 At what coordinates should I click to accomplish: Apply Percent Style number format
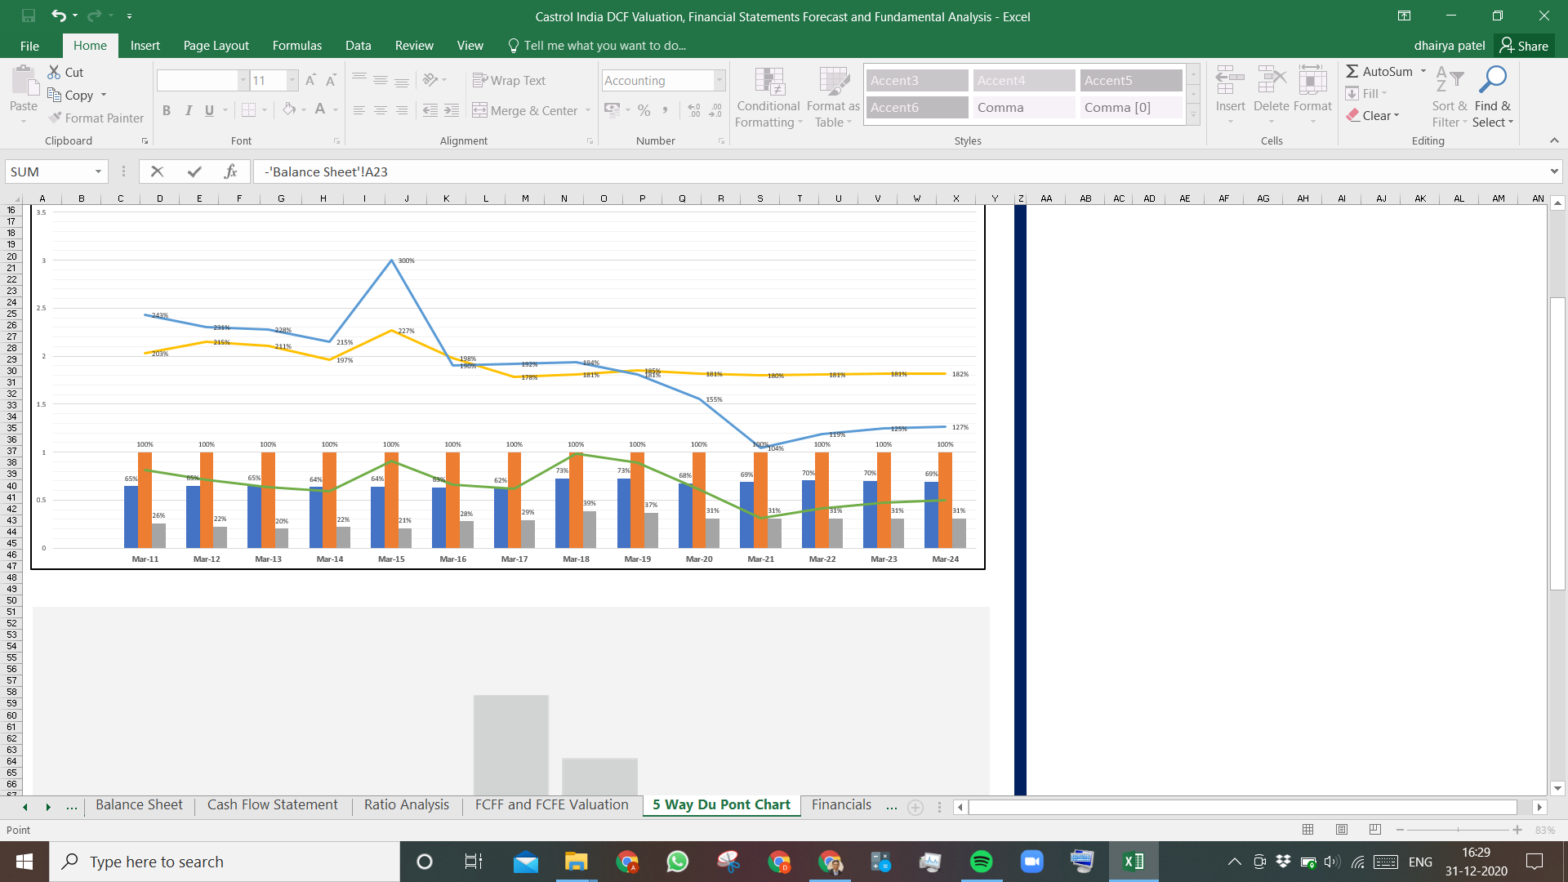[x=644, y=110]
